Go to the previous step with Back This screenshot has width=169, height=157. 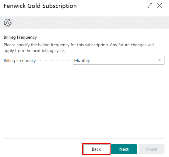(96, 149)
